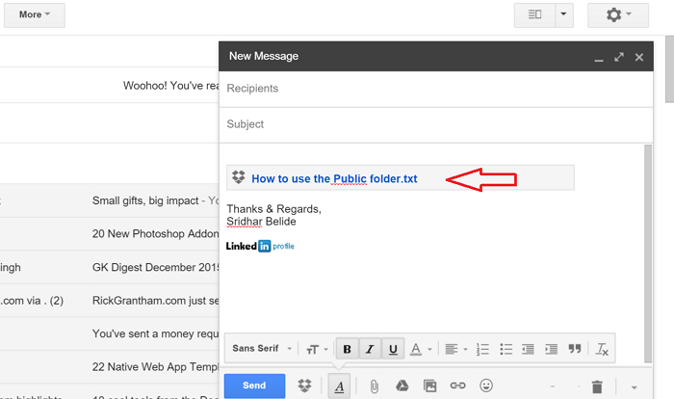The image size is (674, 399).
Task: Remove formatting icon
Action: (602, 349)
